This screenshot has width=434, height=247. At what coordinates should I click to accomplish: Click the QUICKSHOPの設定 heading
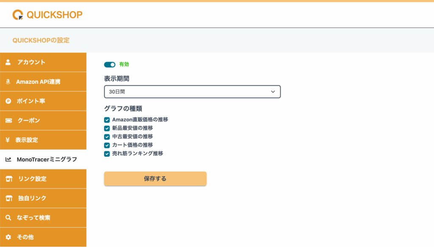(x=41, y=40)
